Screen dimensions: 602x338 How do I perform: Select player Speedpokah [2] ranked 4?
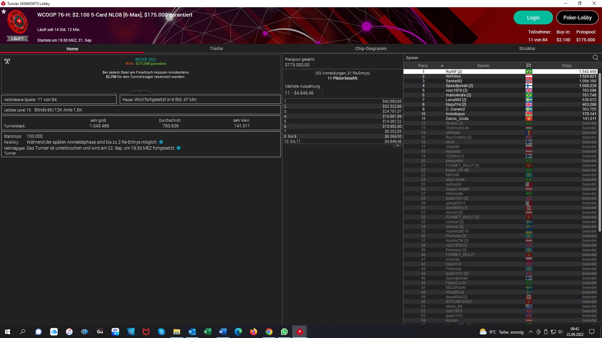click(x=500, y=85)
